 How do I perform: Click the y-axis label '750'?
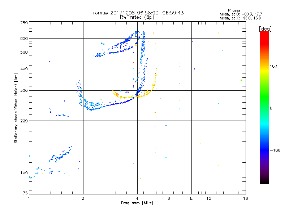[x=24, y=23]
